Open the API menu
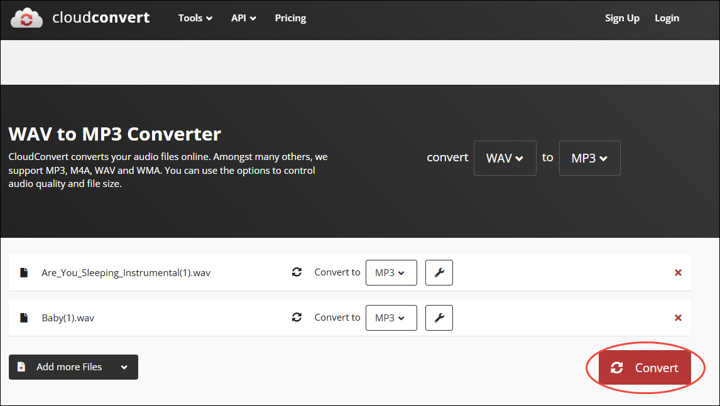720x406 pixels. coord(243,18)
